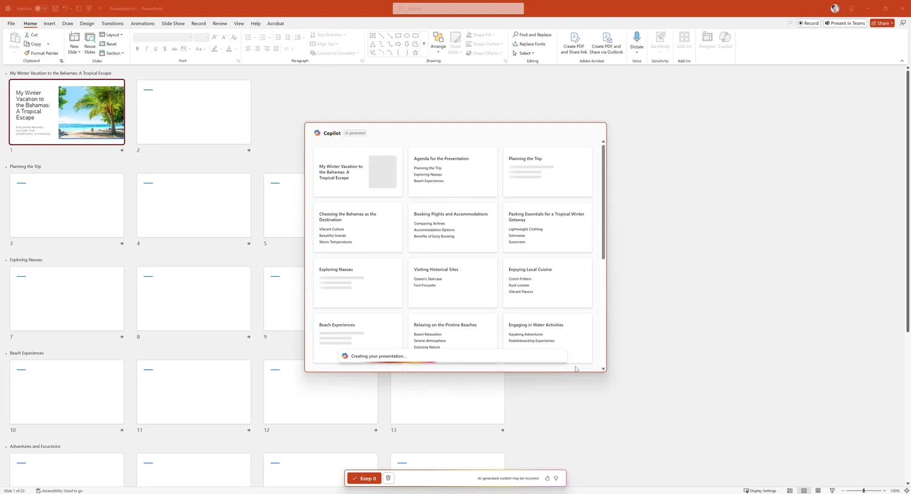Open the Slide Show ribbon tab
Image resolution: width=911 pixels, height=494 pixels.
pyautogui.click(x=172, y=24)
